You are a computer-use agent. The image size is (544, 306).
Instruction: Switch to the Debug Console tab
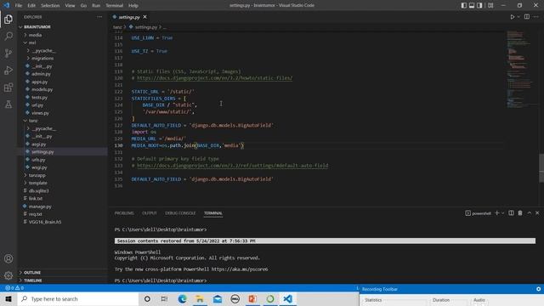click(180, 213)
